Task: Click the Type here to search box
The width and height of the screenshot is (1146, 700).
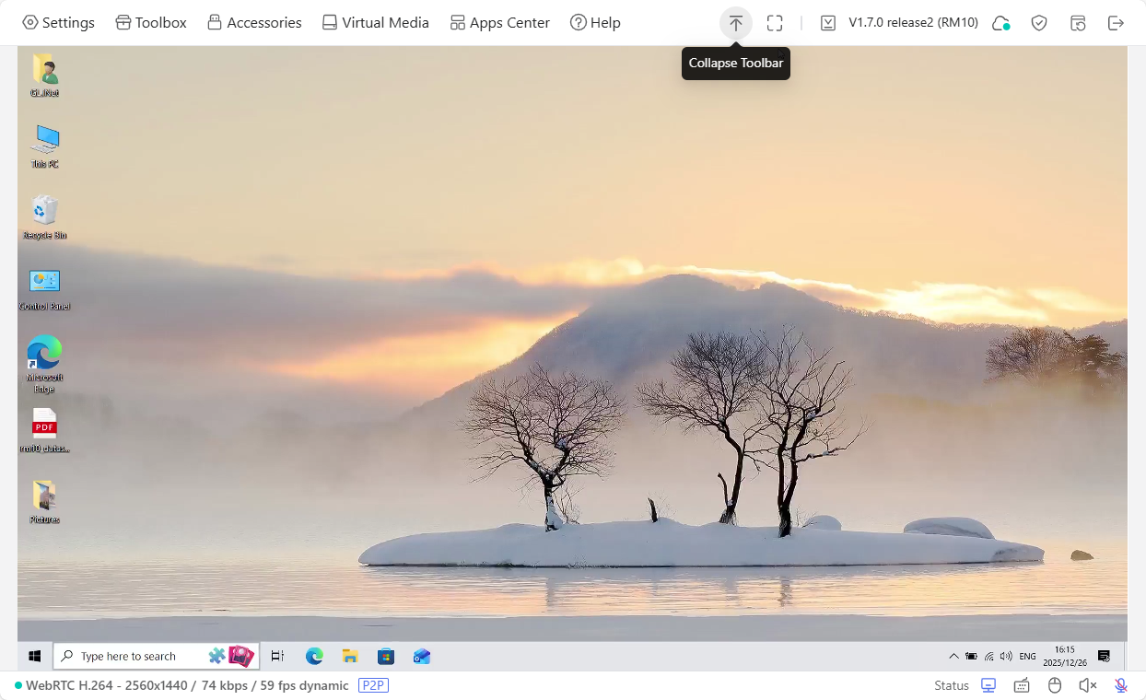Action: tap(129, 657)
